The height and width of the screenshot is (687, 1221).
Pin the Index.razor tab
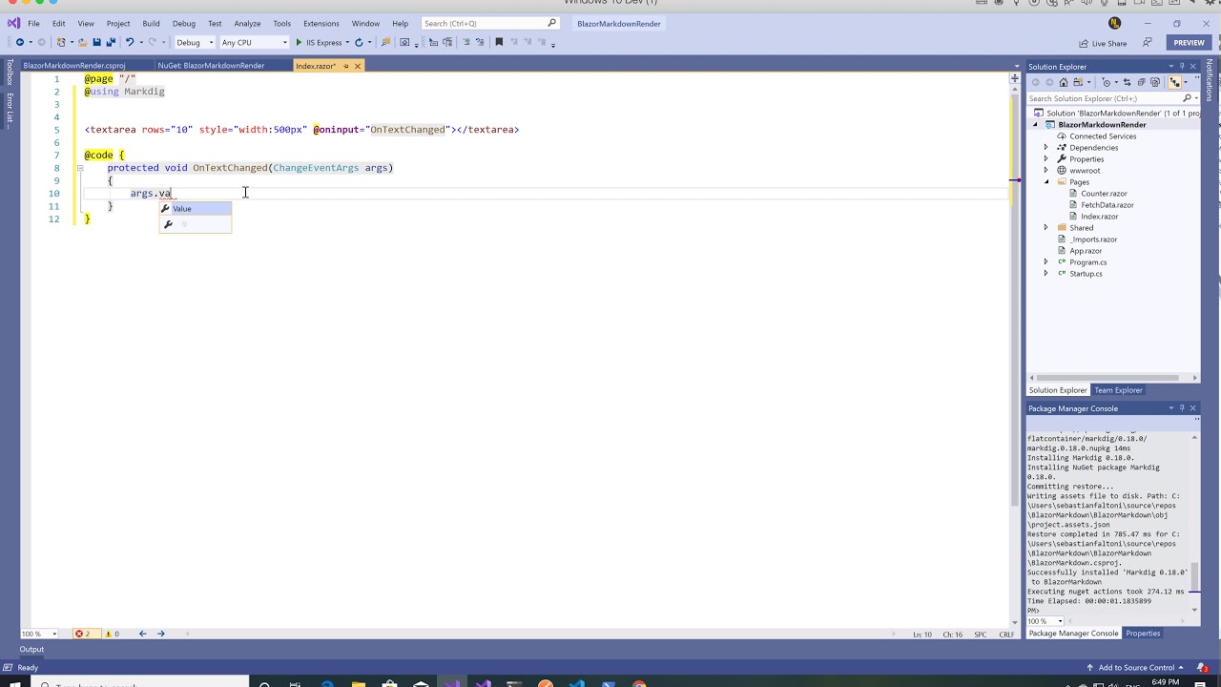coord(345,66)
